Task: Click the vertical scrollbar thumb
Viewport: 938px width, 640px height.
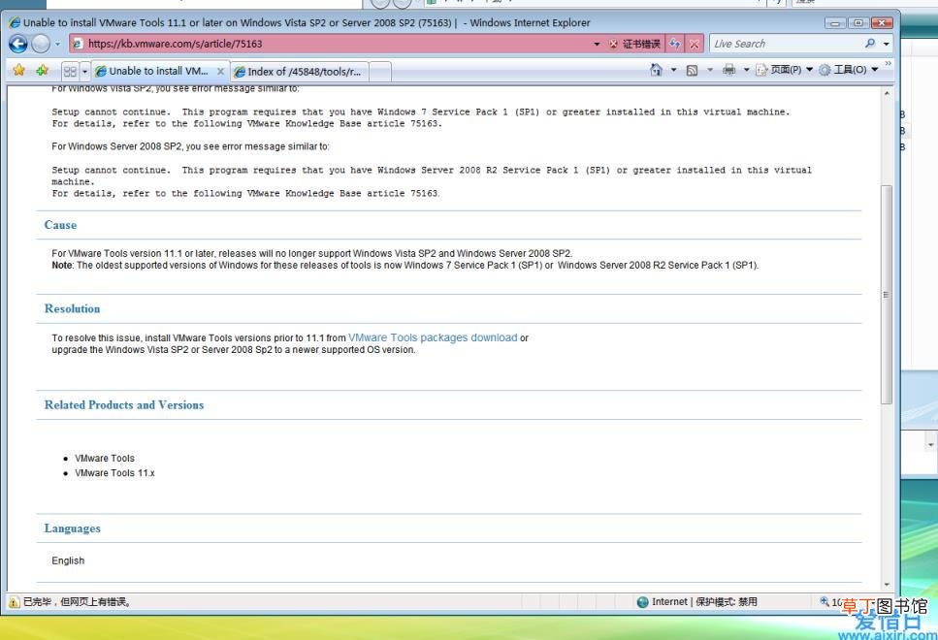Action: point(887,294)
